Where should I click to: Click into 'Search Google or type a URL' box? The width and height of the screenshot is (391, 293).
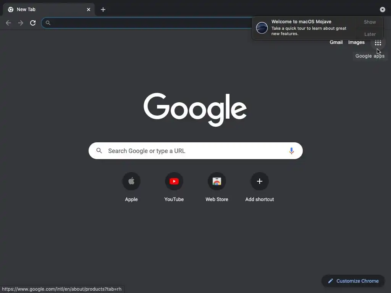point(195,151)
